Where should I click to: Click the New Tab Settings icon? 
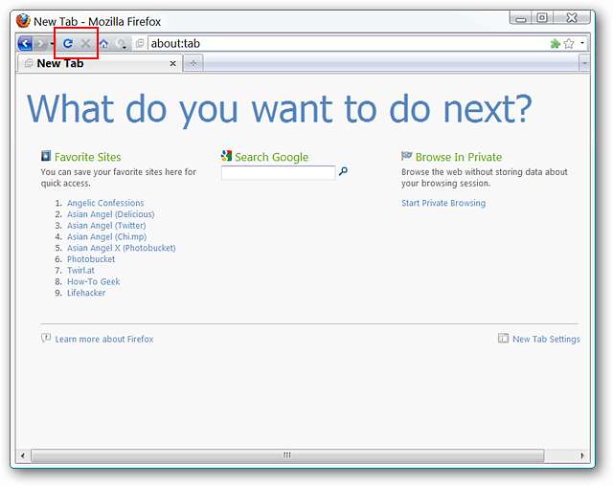click(x=503, y=338)
